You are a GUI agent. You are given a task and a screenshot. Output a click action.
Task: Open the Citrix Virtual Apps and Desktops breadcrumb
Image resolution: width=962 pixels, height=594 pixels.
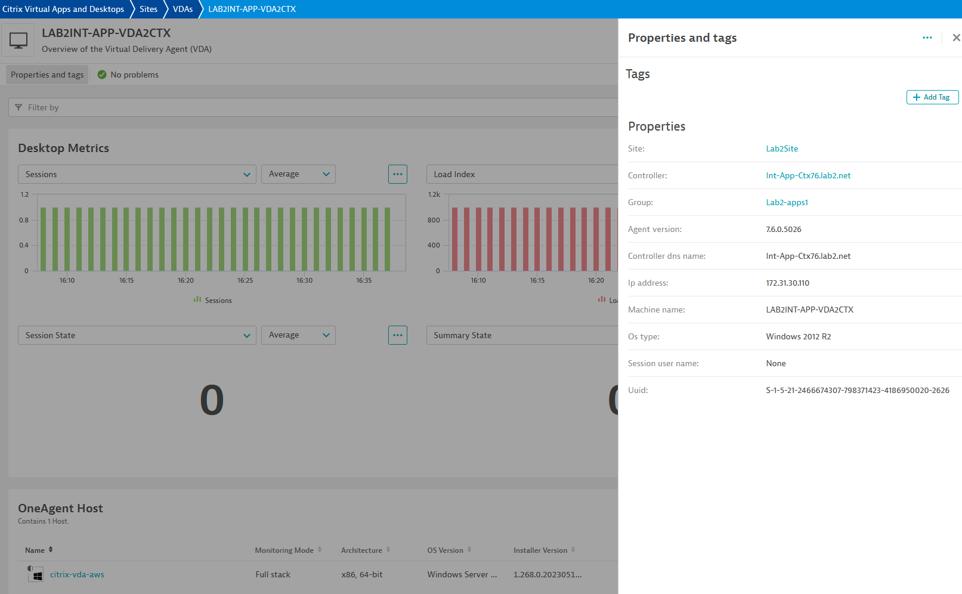tap(63, 9)
